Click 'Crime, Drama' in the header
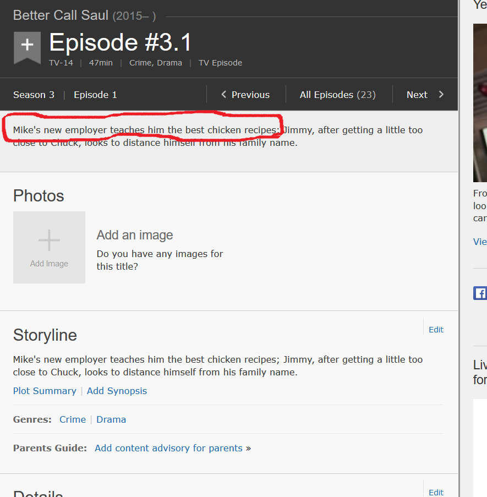 156,63
